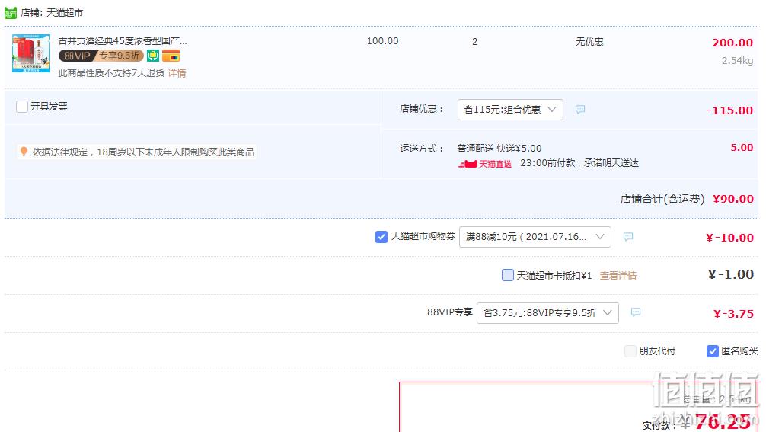Click the store total ¥90.00
This screenshot has width=766, height=432.
[x=732, y=199]
